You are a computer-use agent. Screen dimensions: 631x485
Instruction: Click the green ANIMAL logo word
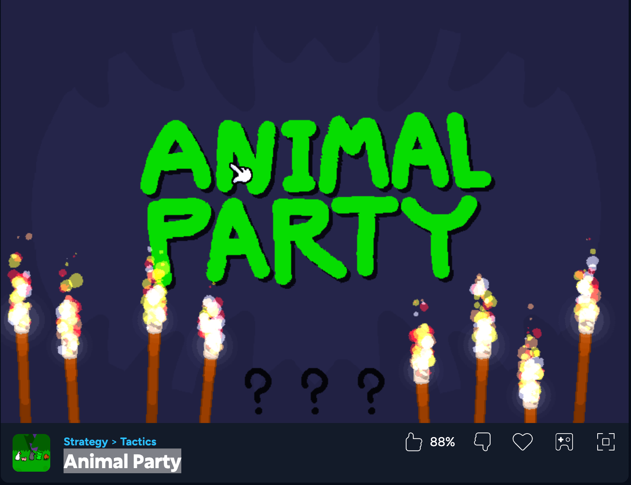click(x=317, y=155)
